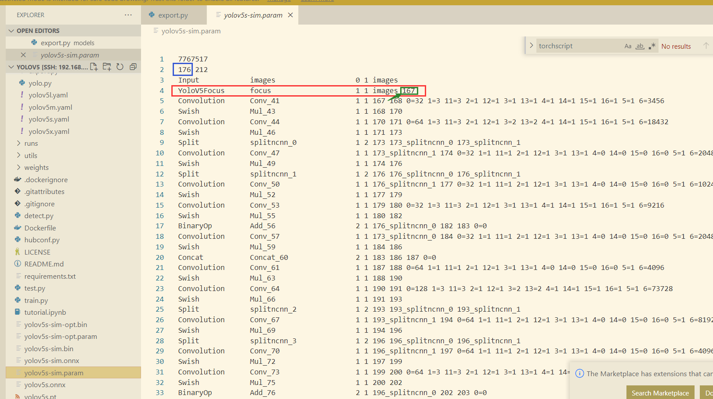Screen dimensions: 713x399
Task: Expand replace mode in find widget
Action: tap(531, 46)
